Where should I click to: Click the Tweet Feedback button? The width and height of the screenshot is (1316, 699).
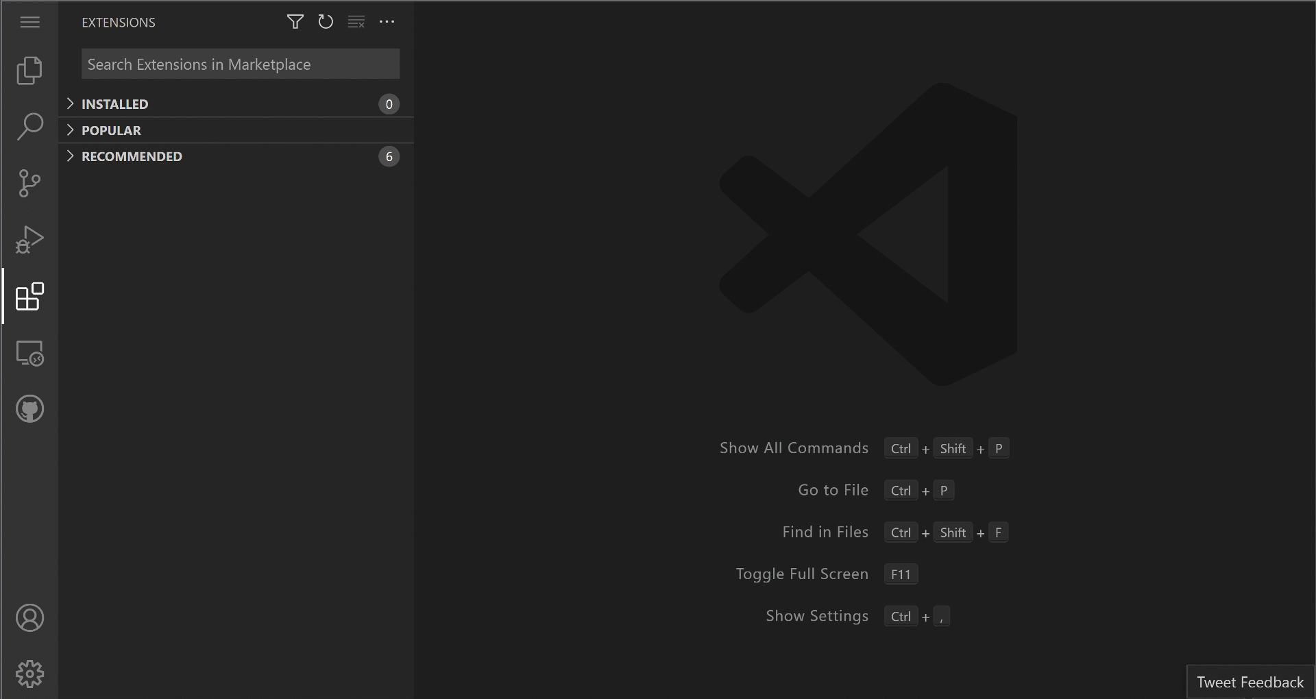coord(1250,681)
